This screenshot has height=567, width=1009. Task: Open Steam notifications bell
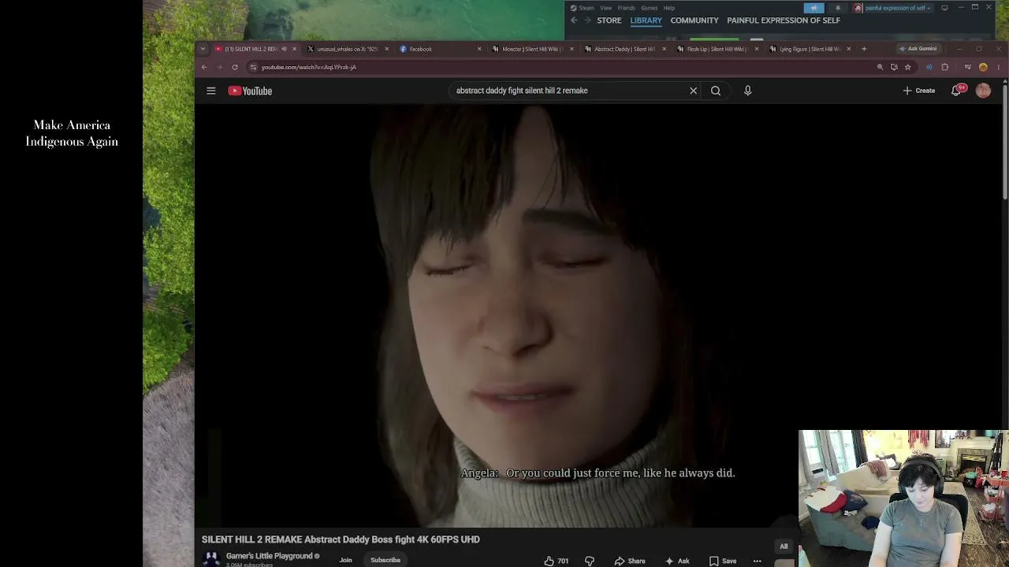[838, 8]
